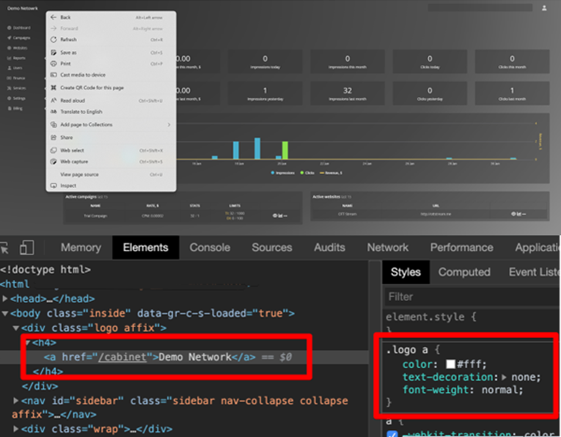Click the Share icon in context menu

pyautogui.click(x=54, y=137)
